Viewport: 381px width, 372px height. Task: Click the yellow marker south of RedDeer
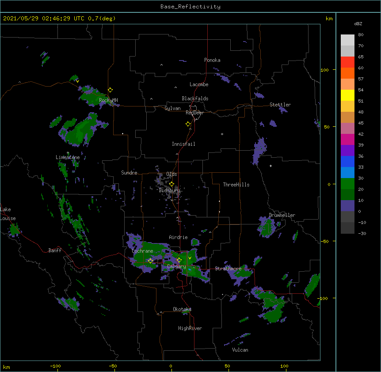188,124
